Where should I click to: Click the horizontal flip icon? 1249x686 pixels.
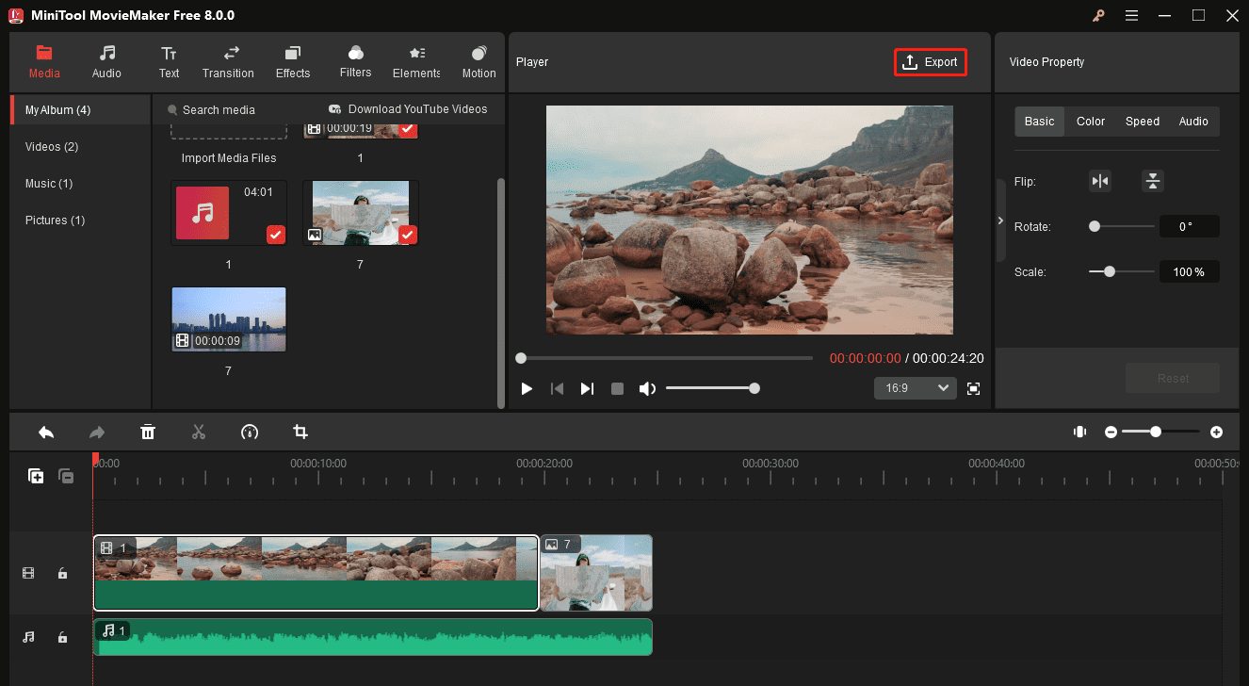coord(1100,181)
